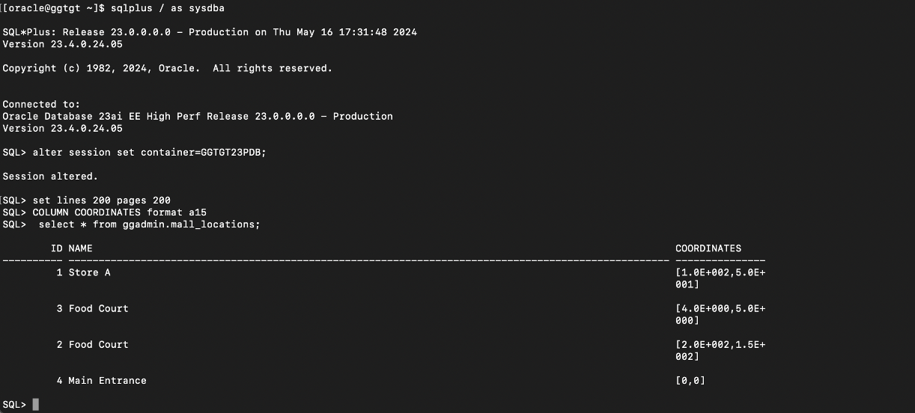The width and height of the screenshot is (915, 413).
Task: Click the 'Session altered.' message
Action: click(50, 177)
